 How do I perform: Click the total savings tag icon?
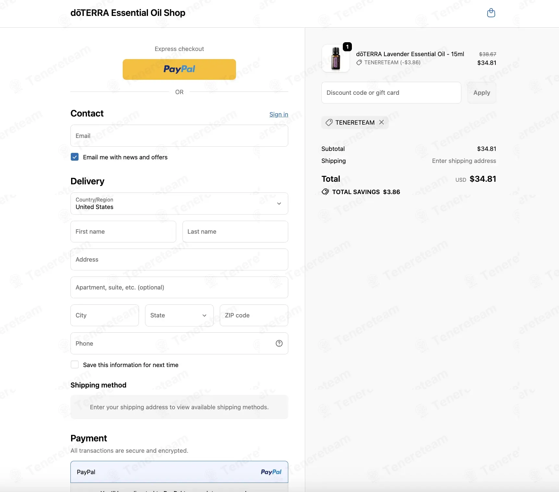click(x=325, y=192)
